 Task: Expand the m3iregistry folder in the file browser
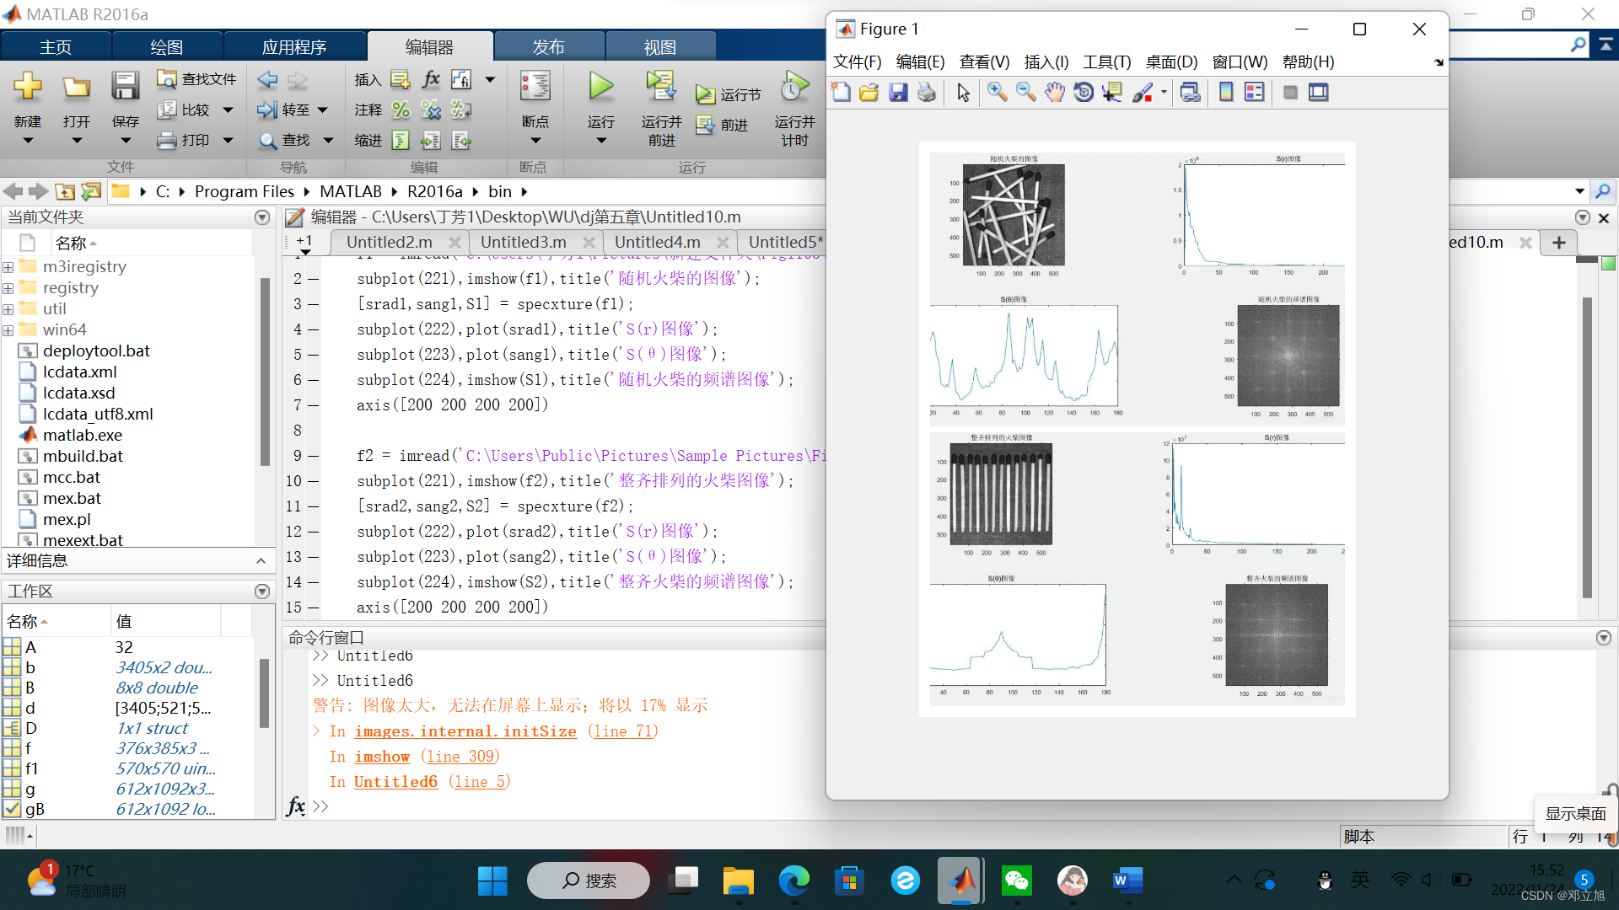pos(8,266)
